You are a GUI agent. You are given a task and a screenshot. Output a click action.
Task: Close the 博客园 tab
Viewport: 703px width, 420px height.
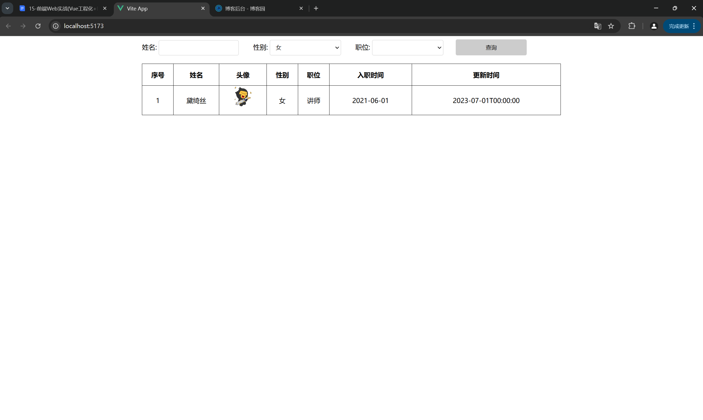(x=301, y=9)
